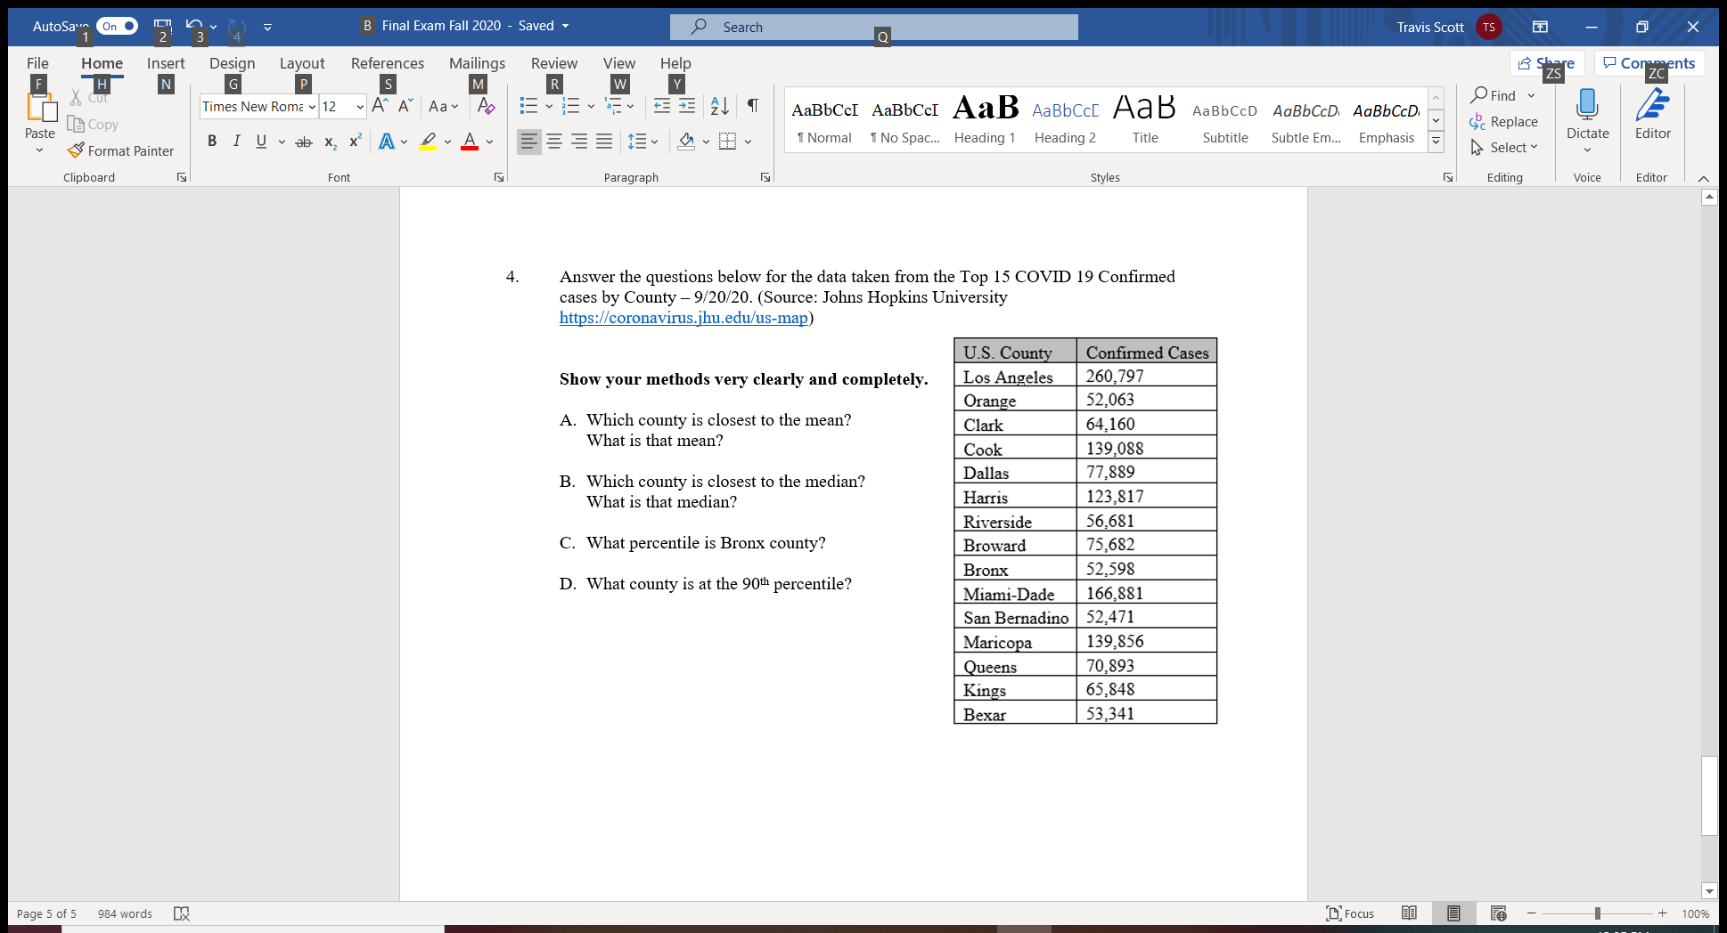Select the bulleted list icon
This screenshot has width=1727, height=933.
click(x=528, y=106)
